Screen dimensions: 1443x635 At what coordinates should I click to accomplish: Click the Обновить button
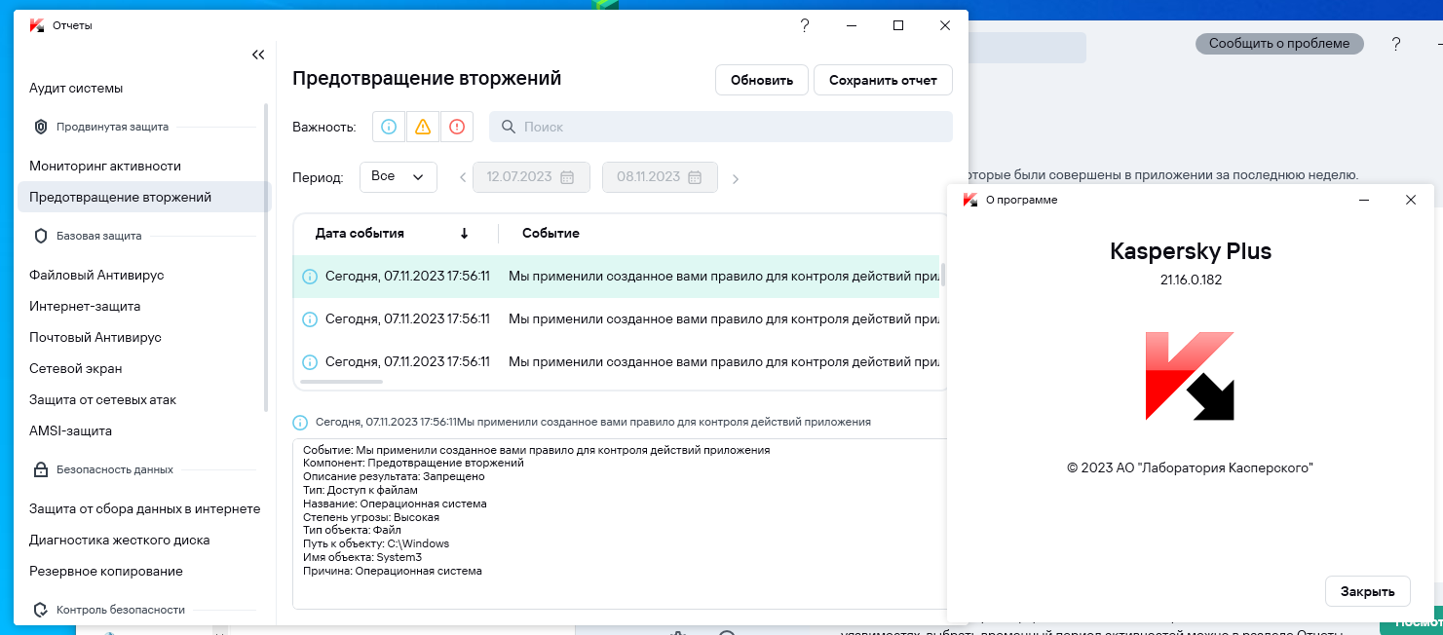[762, 80]
